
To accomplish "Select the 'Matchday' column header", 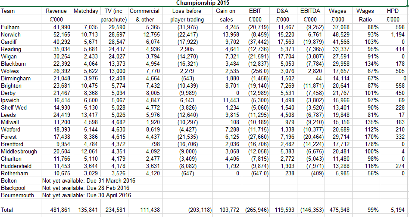I will [x=86, y=11].
